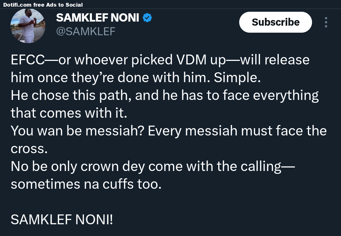This screenshot has height=236, width=341.
Task: Click the SAMKLEF NONI display name
Action: pos(97,18)
